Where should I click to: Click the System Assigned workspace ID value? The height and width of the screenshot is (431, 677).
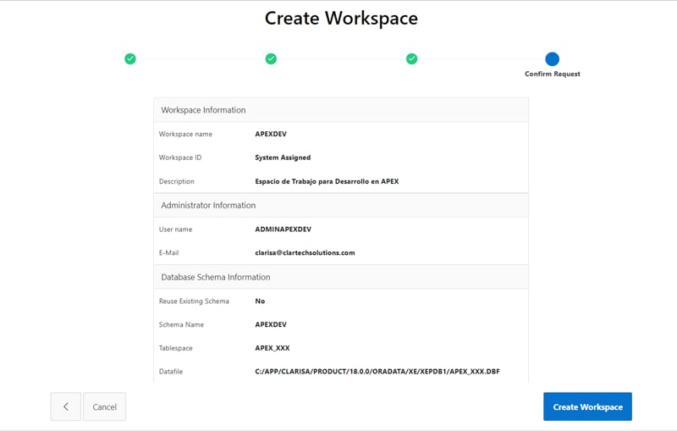tap(283, 157)
